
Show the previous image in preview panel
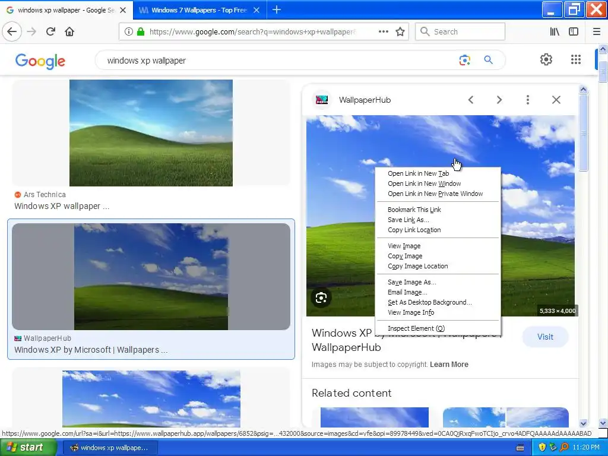[x=471, y=100]
